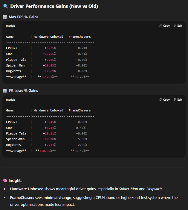Image resolution: width=188 pixels, height=210 pixels.
Task: Click the +17.69% Hogwarts value
Action: coord(49,71)
